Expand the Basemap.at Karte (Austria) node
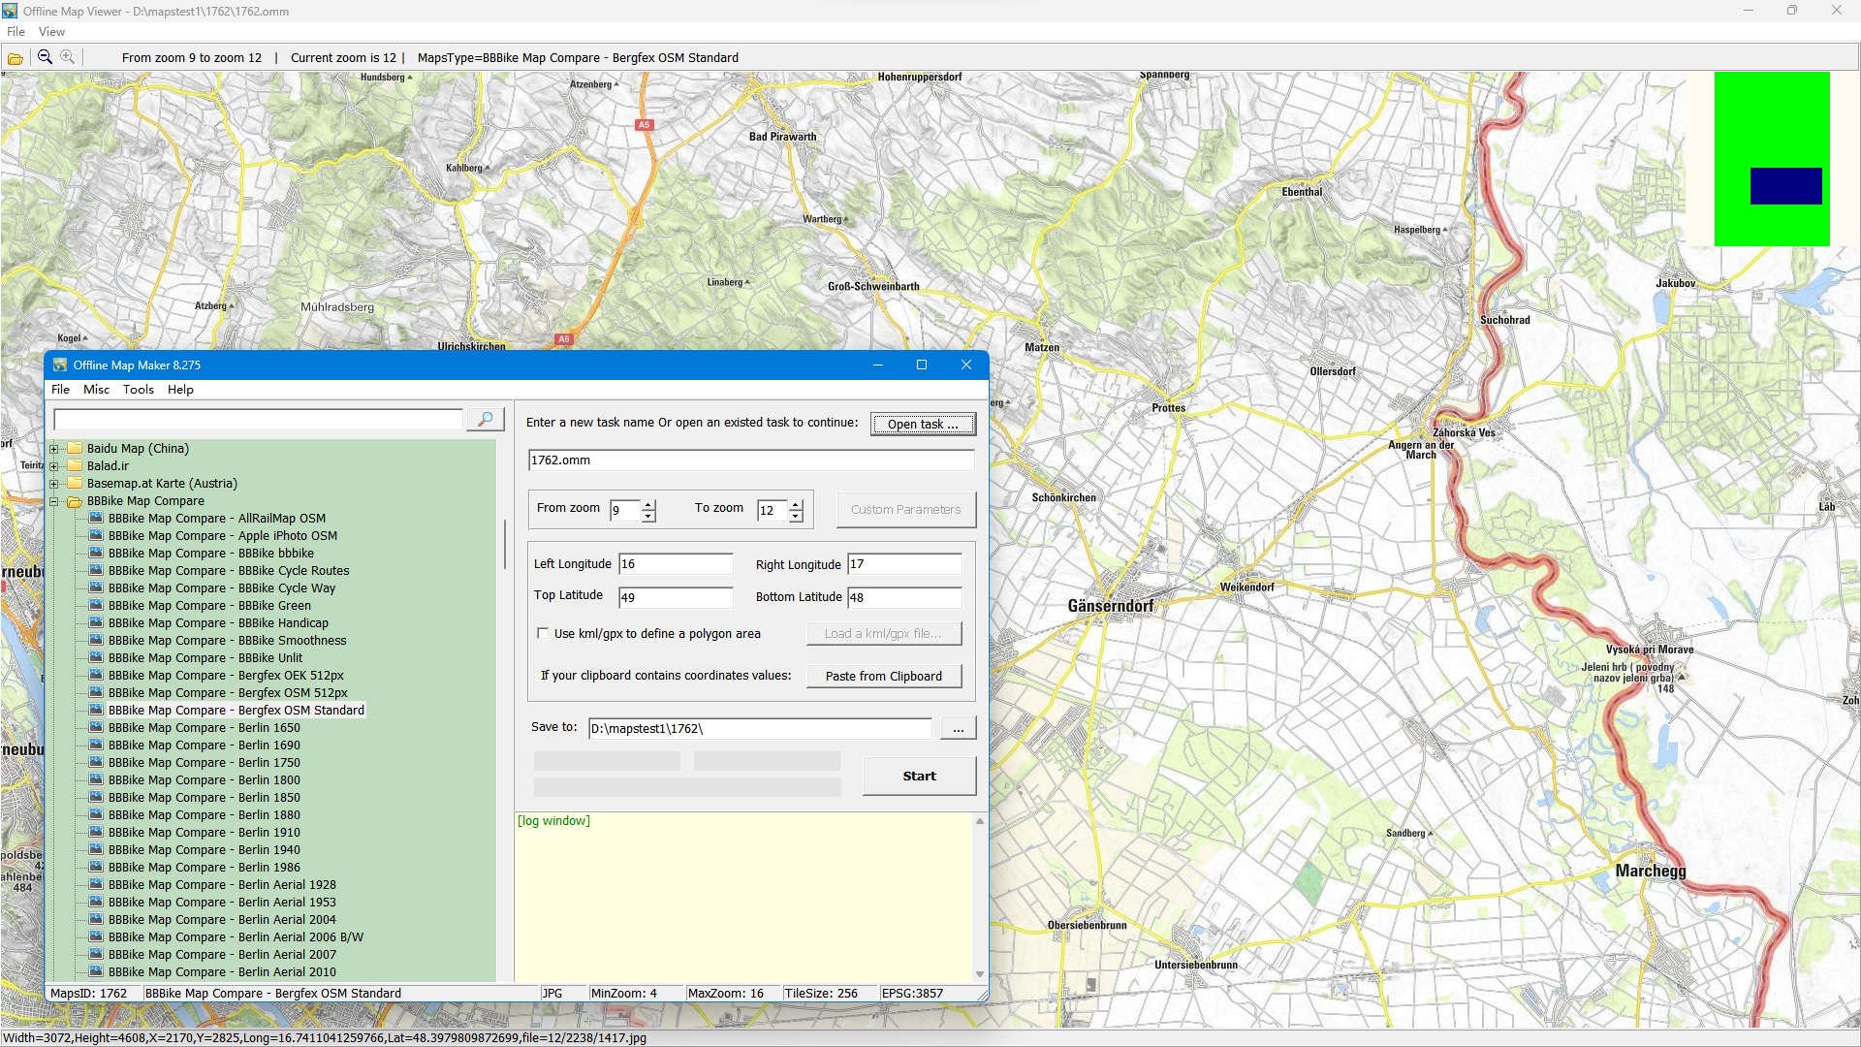Screen dimensions: 1861x1047 (x=54, y=484)
